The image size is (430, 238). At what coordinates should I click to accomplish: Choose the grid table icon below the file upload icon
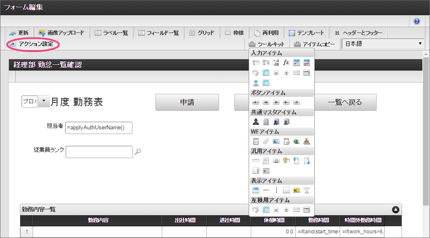point(266,82)
